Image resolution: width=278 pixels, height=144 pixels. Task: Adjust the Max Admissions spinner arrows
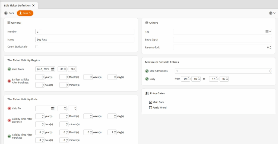pyautogui.click(x=270, y=71)
